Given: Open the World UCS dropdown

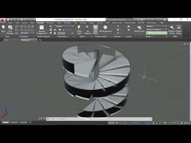Looking at the screenshot, I should 27,33.
